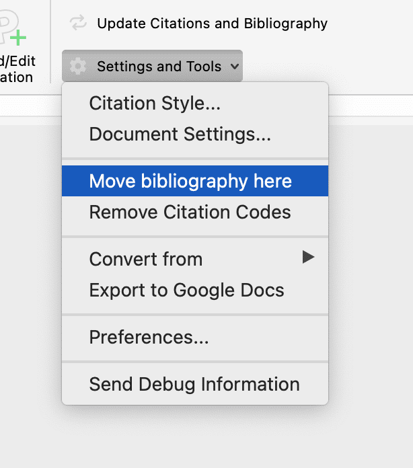Choose Remove Citation Codes
413x468 pixels.
point(190,212)
